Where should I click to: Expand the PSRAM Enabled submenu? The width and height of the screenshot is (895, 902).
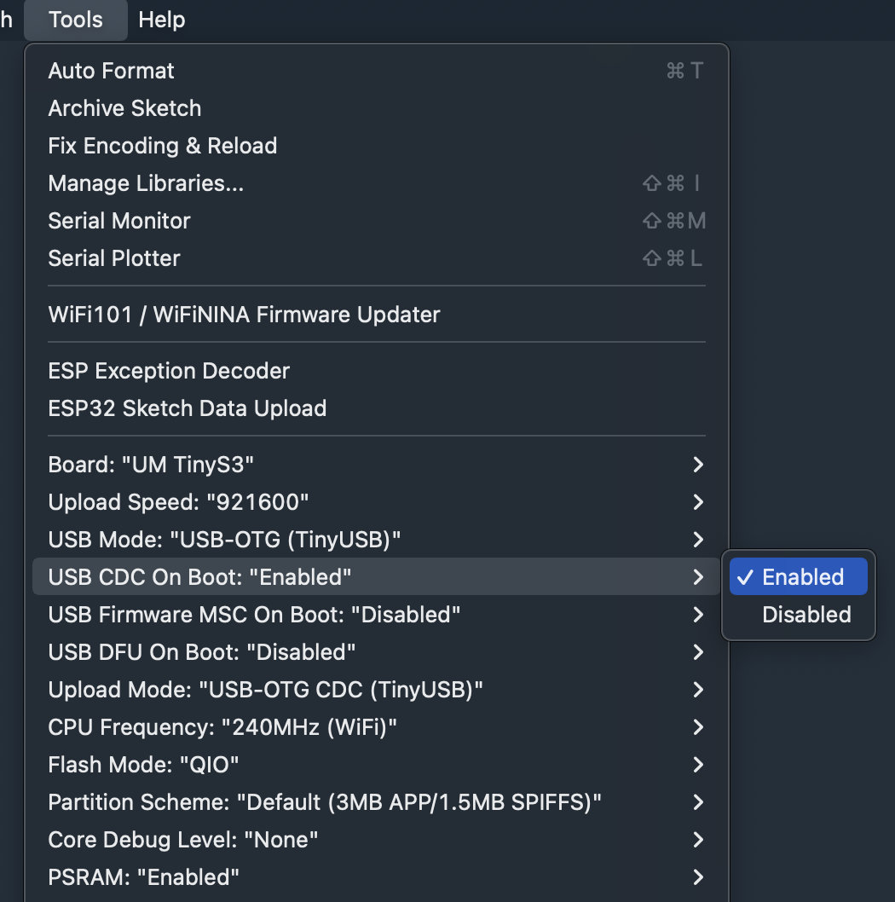[x=143, y=877]
